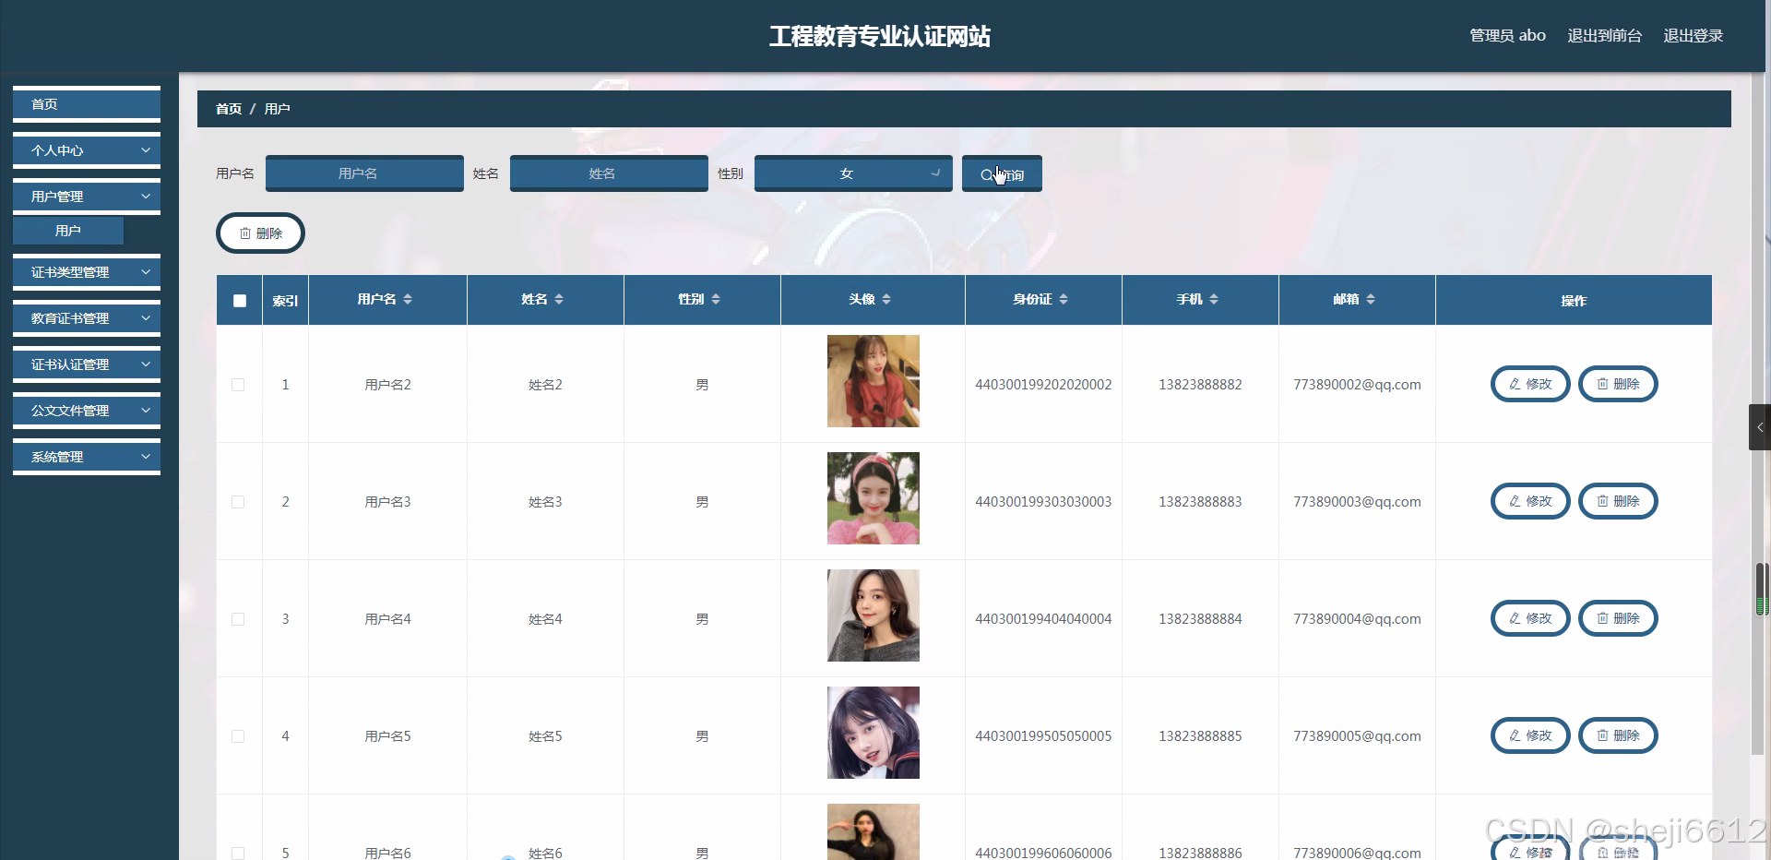Open 首页 in the sidebar
This screenshot has width=1771, height=860.
(x=87, y=104)
